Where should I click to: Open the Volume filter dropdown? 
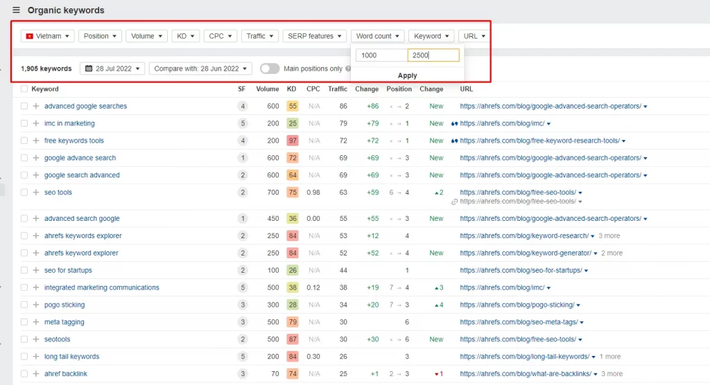(147, 36)
